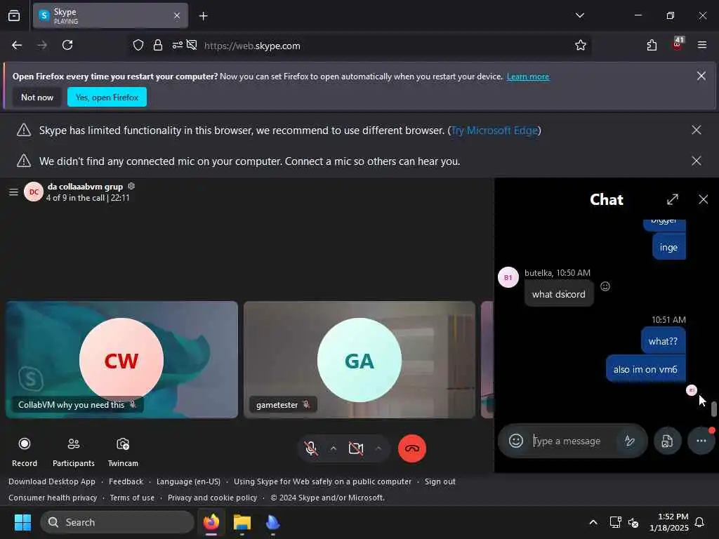Open the group settings gear icon
The image size is (719, 539).
(131, 186)
